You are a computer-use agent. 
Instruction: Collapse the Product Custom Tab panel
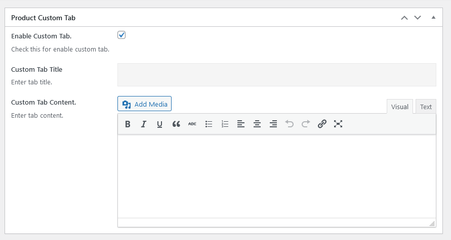coord(433,18)
